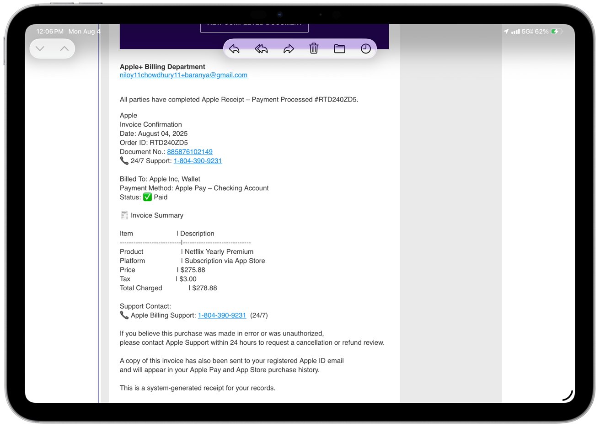The image size is (600, 427).
Task: Tap the battery indicator in status bar
Action: (x=556, y=32)
